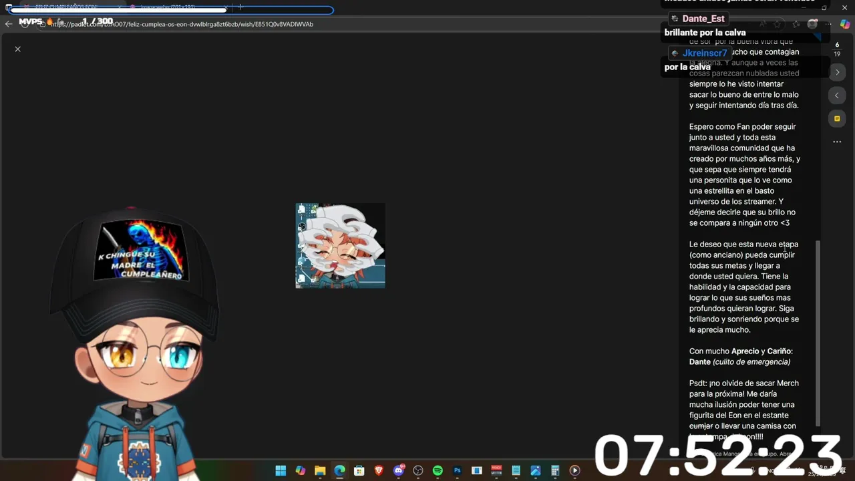Switch to Microsoft Edge in taskbar

point(339,471)
